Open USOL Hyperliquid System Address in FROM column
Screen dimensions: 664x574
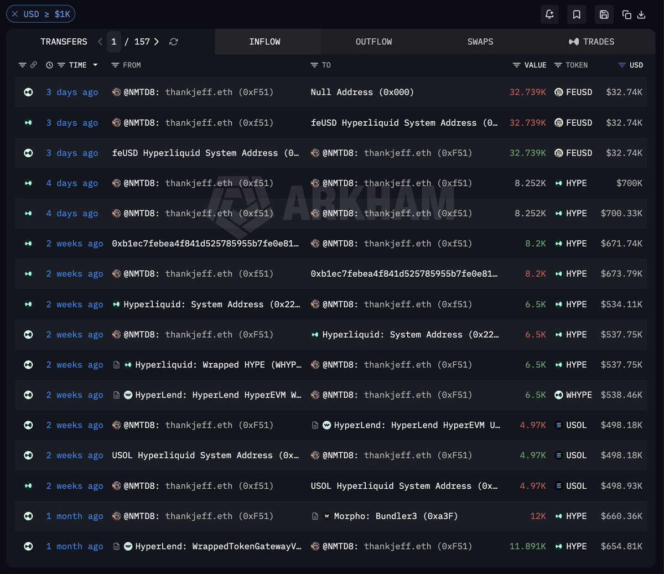205,456
